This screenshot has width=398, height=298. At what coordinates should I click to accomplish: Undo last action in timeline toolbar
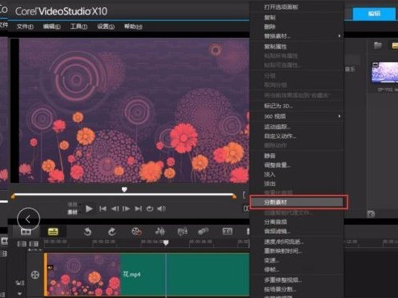[x=87, y=232]
